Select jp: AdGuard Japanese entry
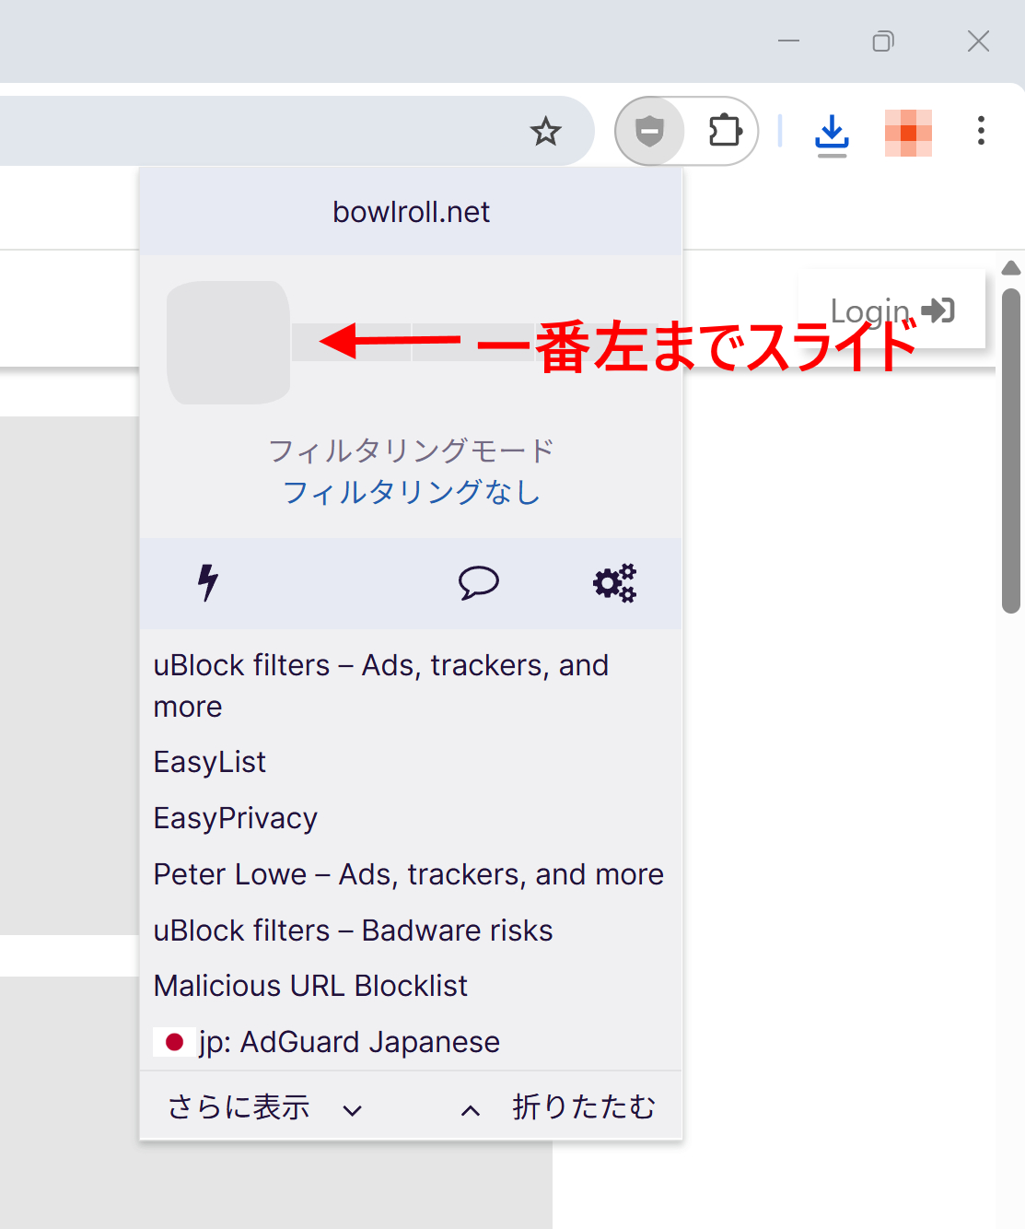Screen dimensions: 1025x1229 tap(327, 1042)
